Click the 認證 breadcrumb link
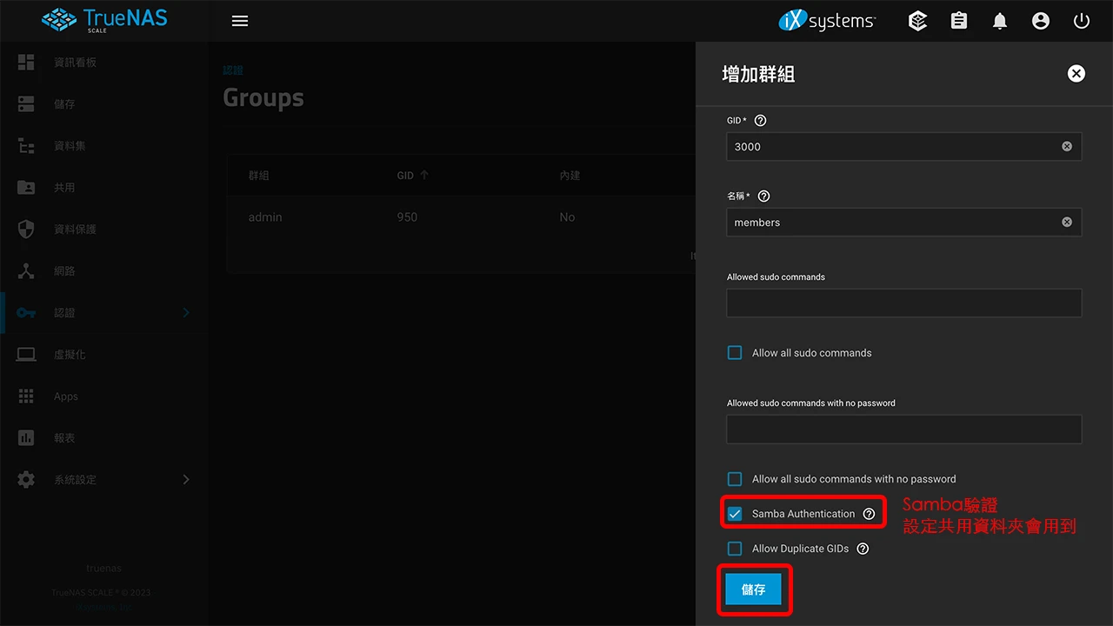 (232, 70)
